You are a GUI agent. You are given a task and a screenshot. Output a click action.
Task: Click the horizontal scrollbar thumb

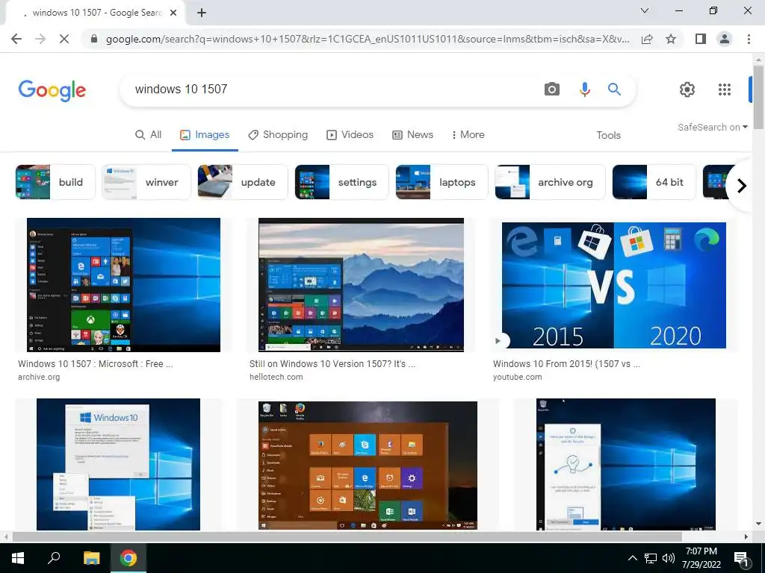click(x=347, y=536)
